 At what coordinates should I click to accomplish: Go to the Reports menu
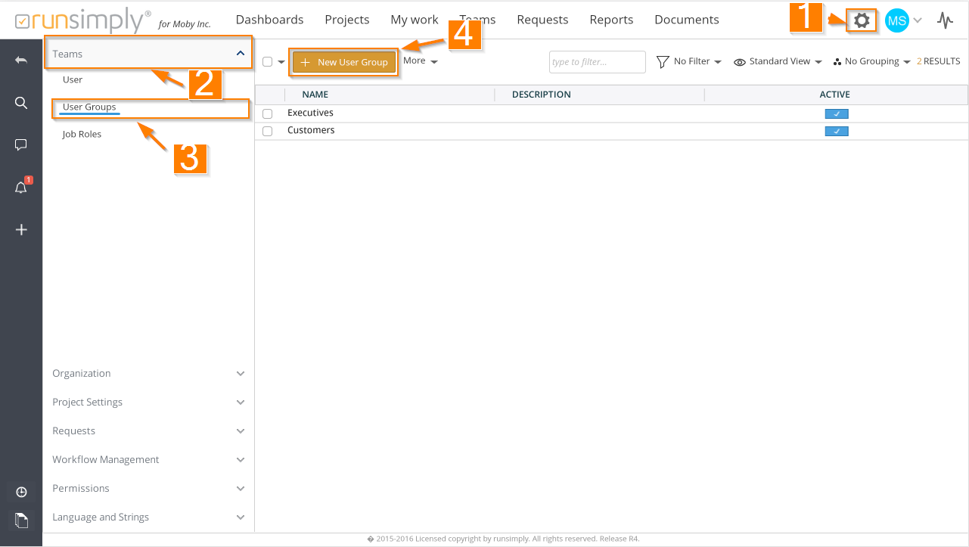coord(611,20)
